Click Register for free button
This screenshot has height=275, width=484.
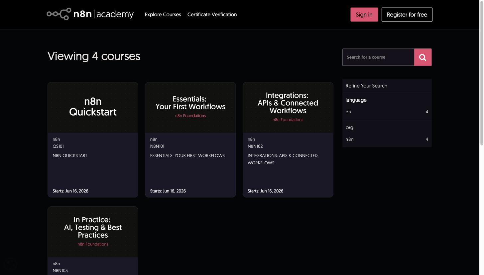[x=407, y=15]
